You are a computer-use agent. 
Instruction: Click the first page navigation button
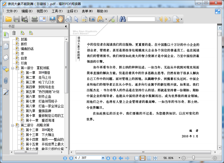[65, 158]
